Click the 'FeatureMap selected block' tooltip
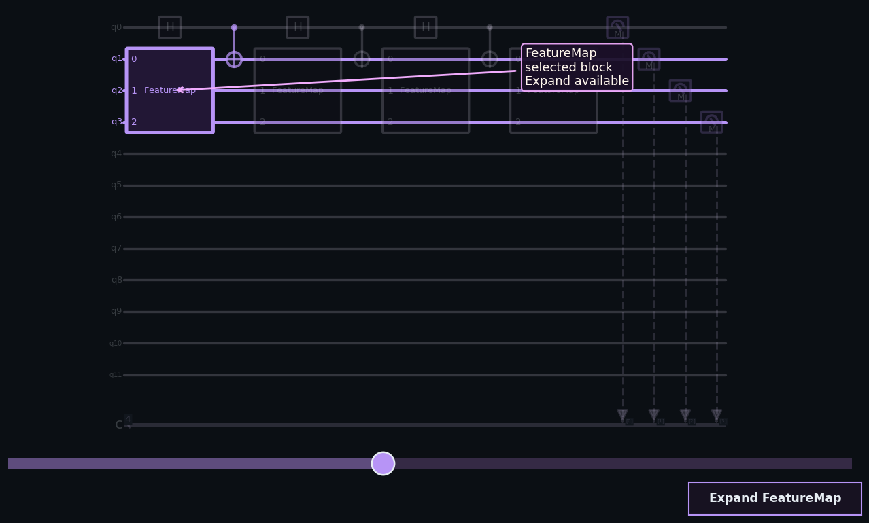869x523 pixels. (x=577, y=67)
